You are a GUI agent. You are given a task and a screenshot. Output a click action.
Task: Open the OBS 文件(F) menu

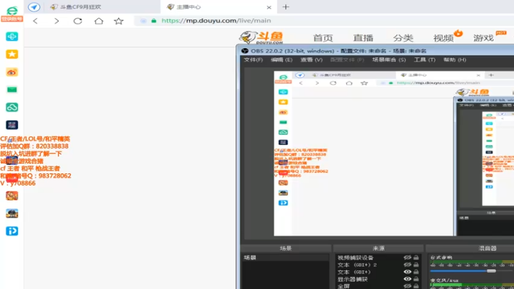click(253, 60)
